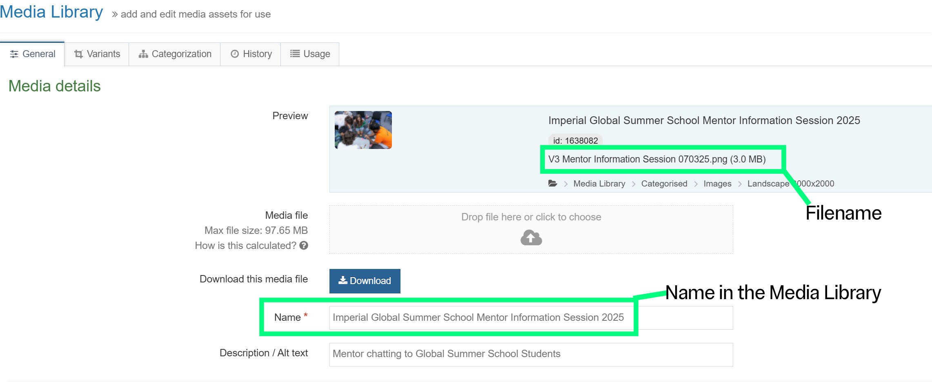This screenshot has width=932, height=382.
Task: Click the media preview thumbnail
Action: tap(363, 130)
